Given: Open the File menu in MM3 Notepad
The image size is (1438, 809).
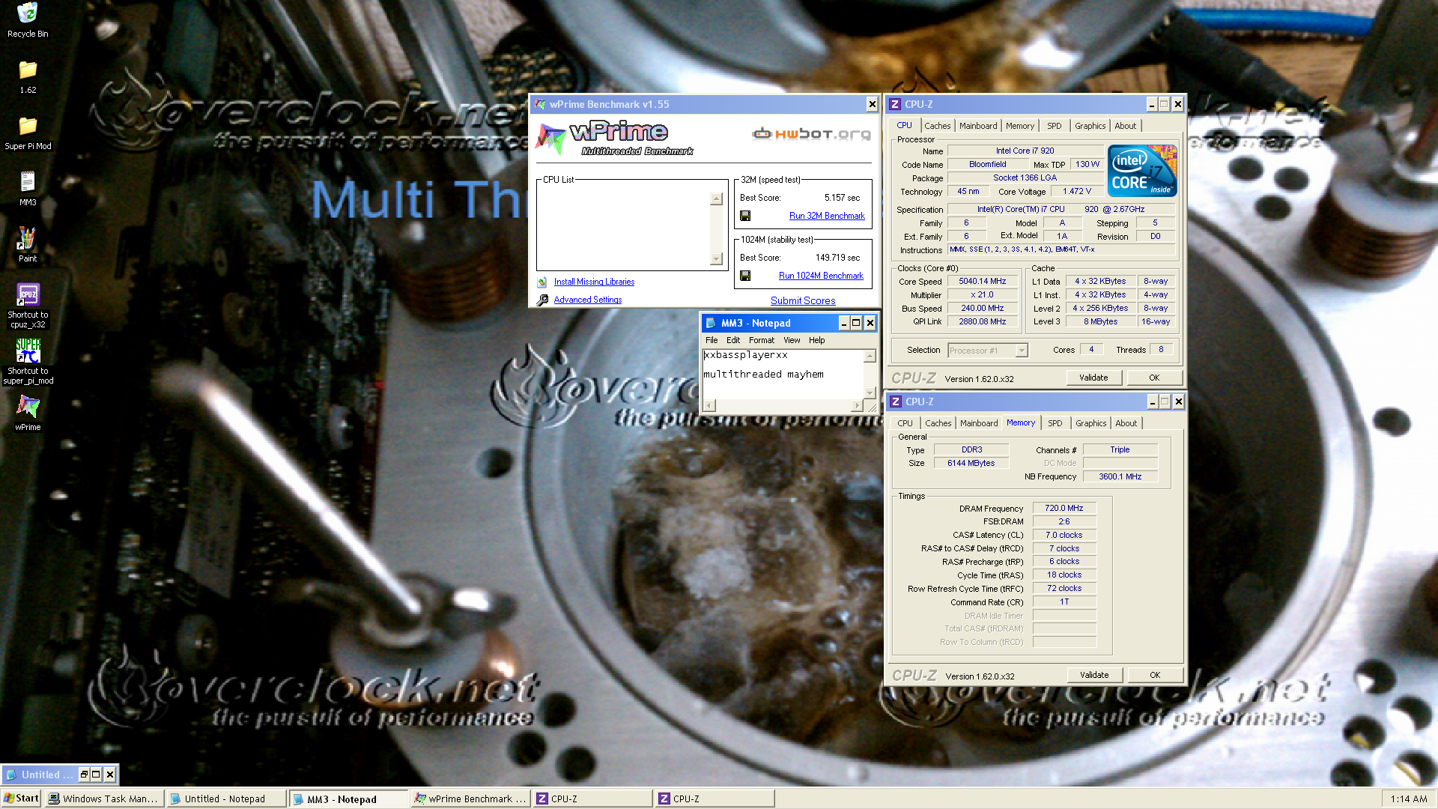Looking at the screenshot, I should click(x=712, y=340).
